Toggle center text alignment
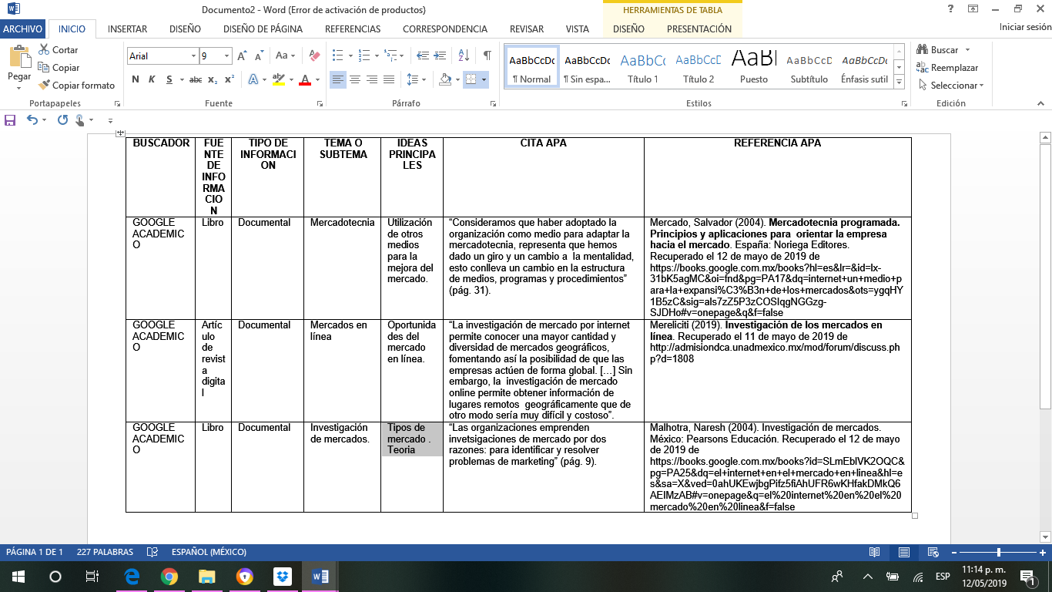1052x592 pixels. coord(355,79)
